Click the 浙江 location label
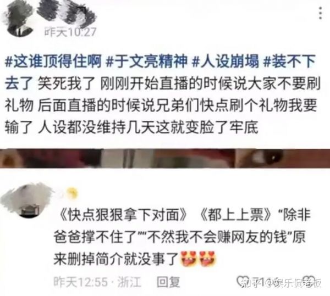The height and width of the screenshot is (296, 330). 129,282
